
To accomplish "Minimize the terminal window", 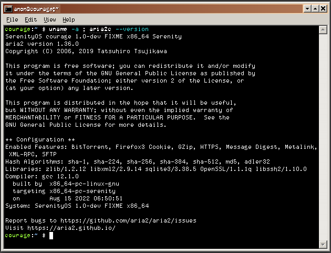I will coord(307,8).
